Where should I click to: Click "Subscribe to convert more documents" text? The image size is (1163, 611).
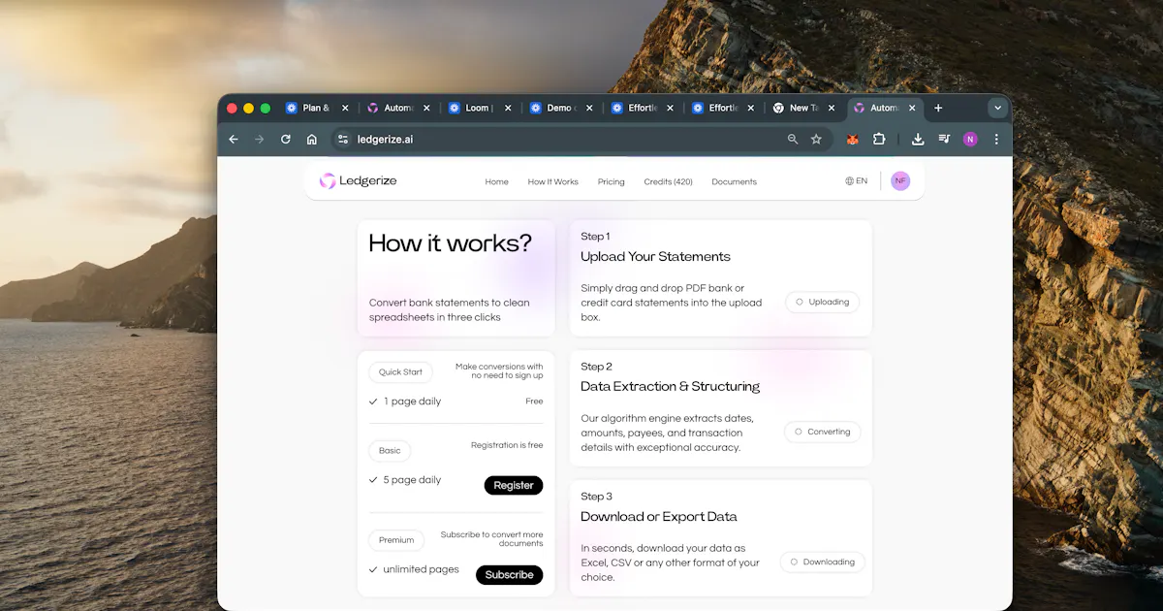[x=491, y=539]
